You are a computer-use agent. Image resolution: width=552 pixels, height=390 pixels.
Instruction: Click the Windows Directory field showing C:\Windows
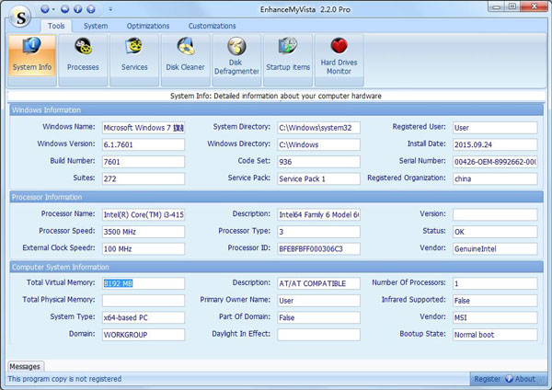coord(318,144)
